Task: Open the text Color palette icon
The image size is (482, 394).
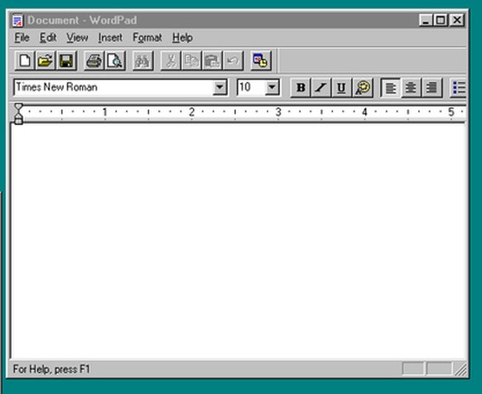Action: tap(363, 88)
